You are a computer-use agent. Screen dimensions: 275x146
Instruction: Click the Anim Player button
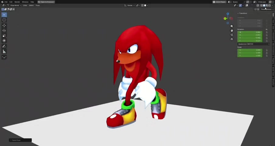click(x=219, y=2)
